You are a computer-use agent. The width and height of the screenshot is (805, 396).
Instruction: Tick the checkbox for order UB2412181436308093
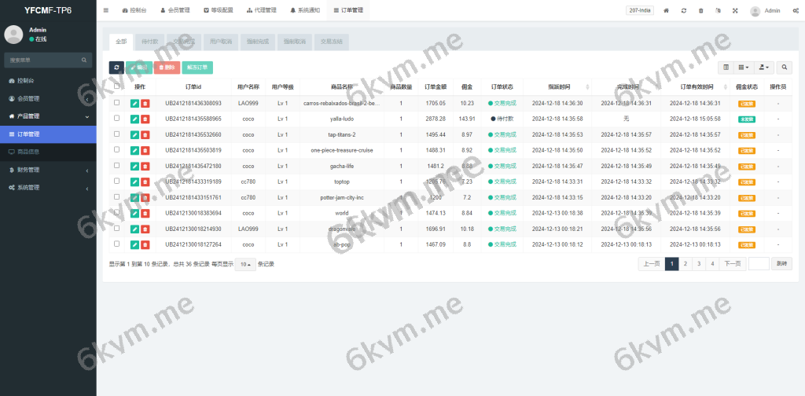click(117, 103)
